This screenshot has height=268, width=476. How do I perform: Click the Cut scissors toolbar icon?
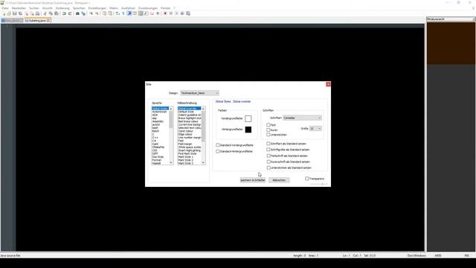point(45,13)
